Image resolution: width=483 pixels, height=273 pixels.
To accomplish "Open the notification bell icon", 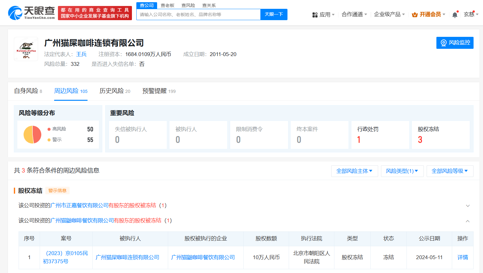I will 455,15.
